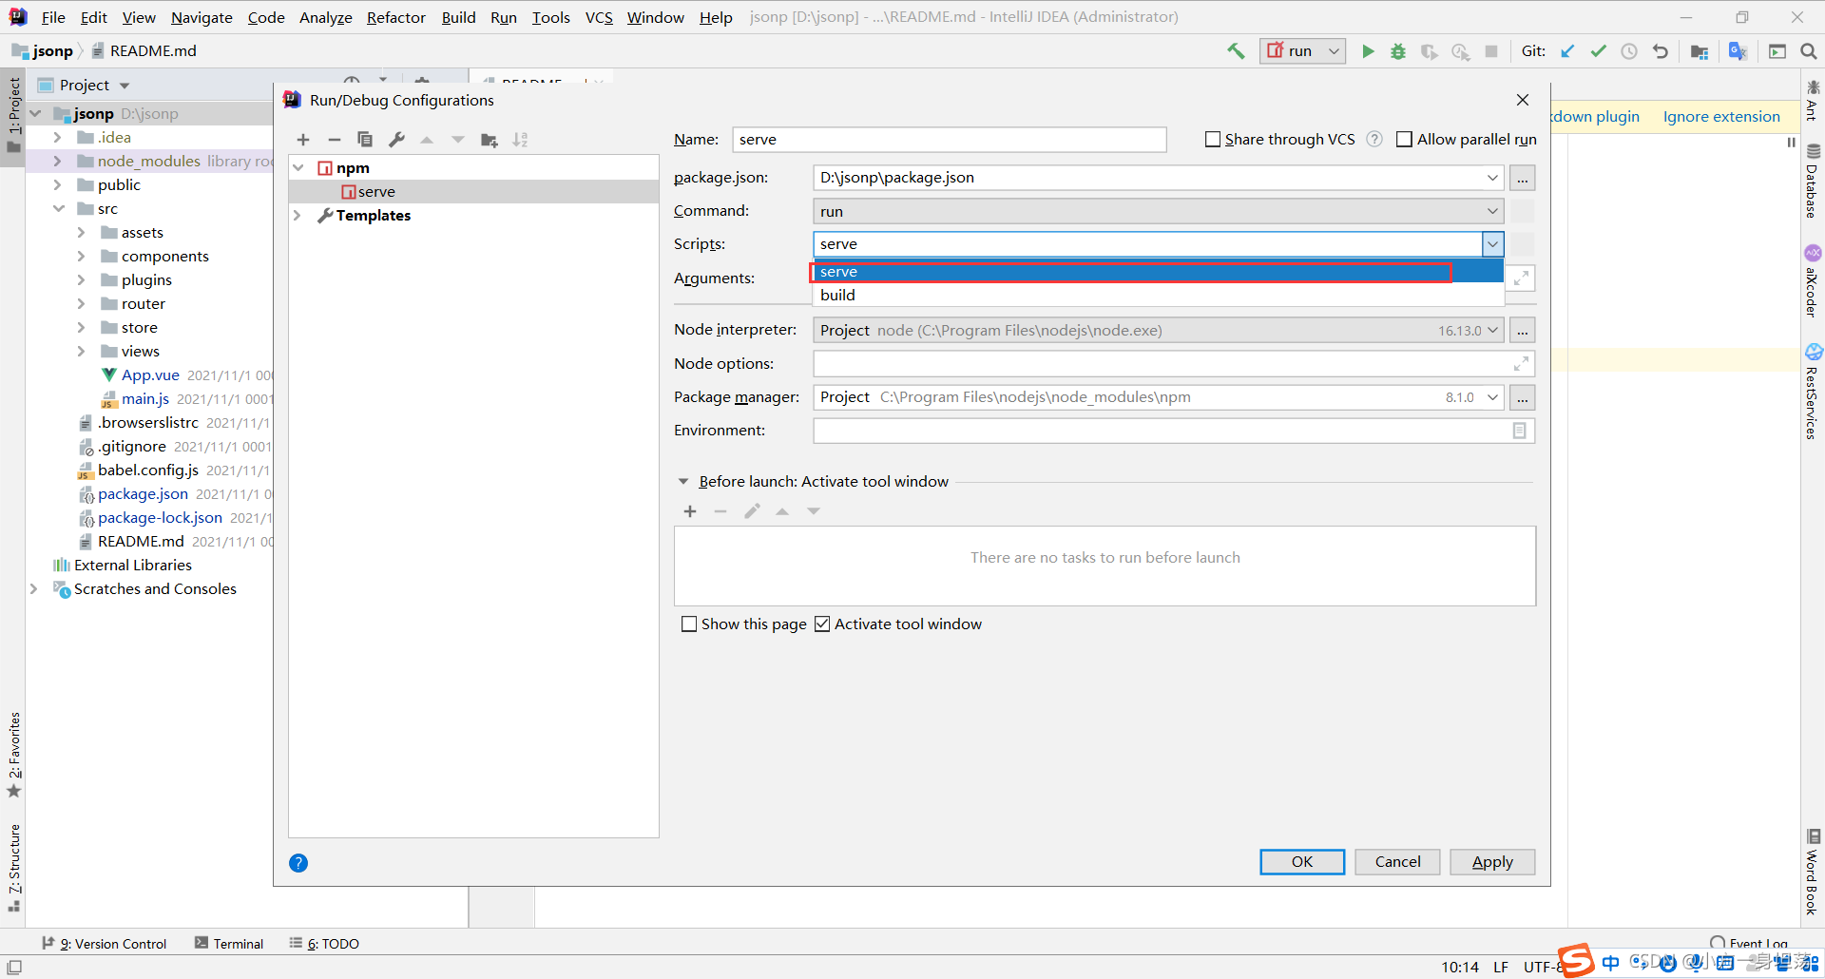The width and height of the screenshot is (1825, 979).
Task: Close Run/Debug Configurations dialog
Action: tap(1523, 100)
